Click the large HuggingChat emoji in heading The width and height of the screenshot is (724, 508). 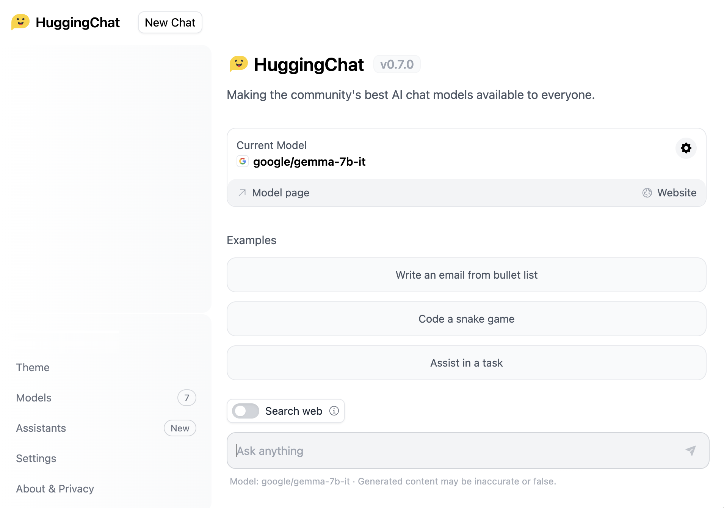click(239, 64)
